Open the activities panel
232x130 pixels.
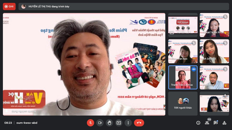224,123
